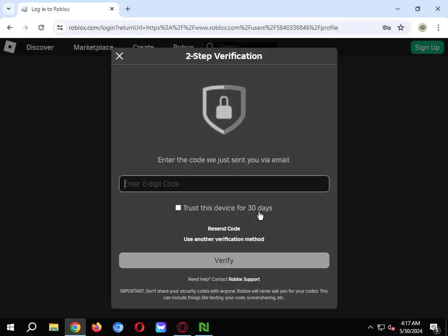This screenshot has width=448, height=336.
Task: Enable Trust this device for 30 days
Action: 178,208
